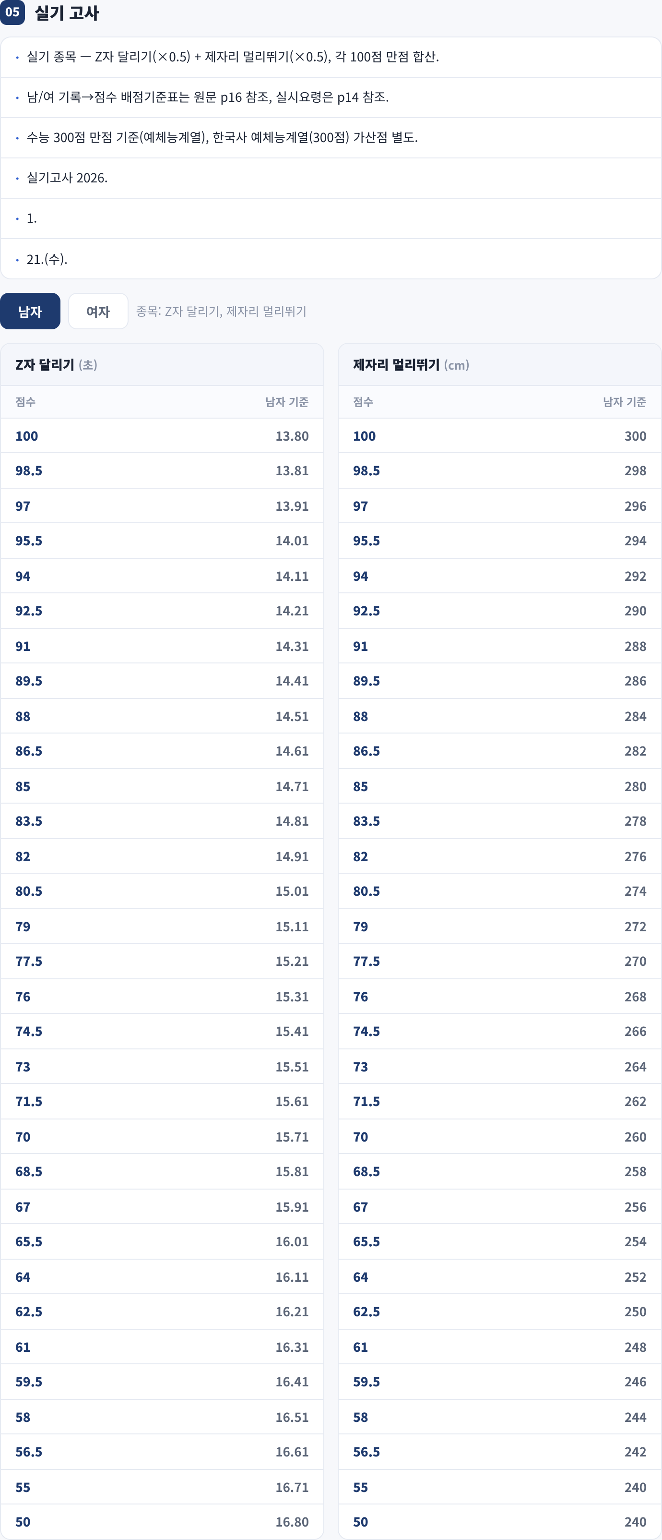Select score 70 row with 260 cm
Viewport: 662px width, 1540px height.
click(499, 1136)
